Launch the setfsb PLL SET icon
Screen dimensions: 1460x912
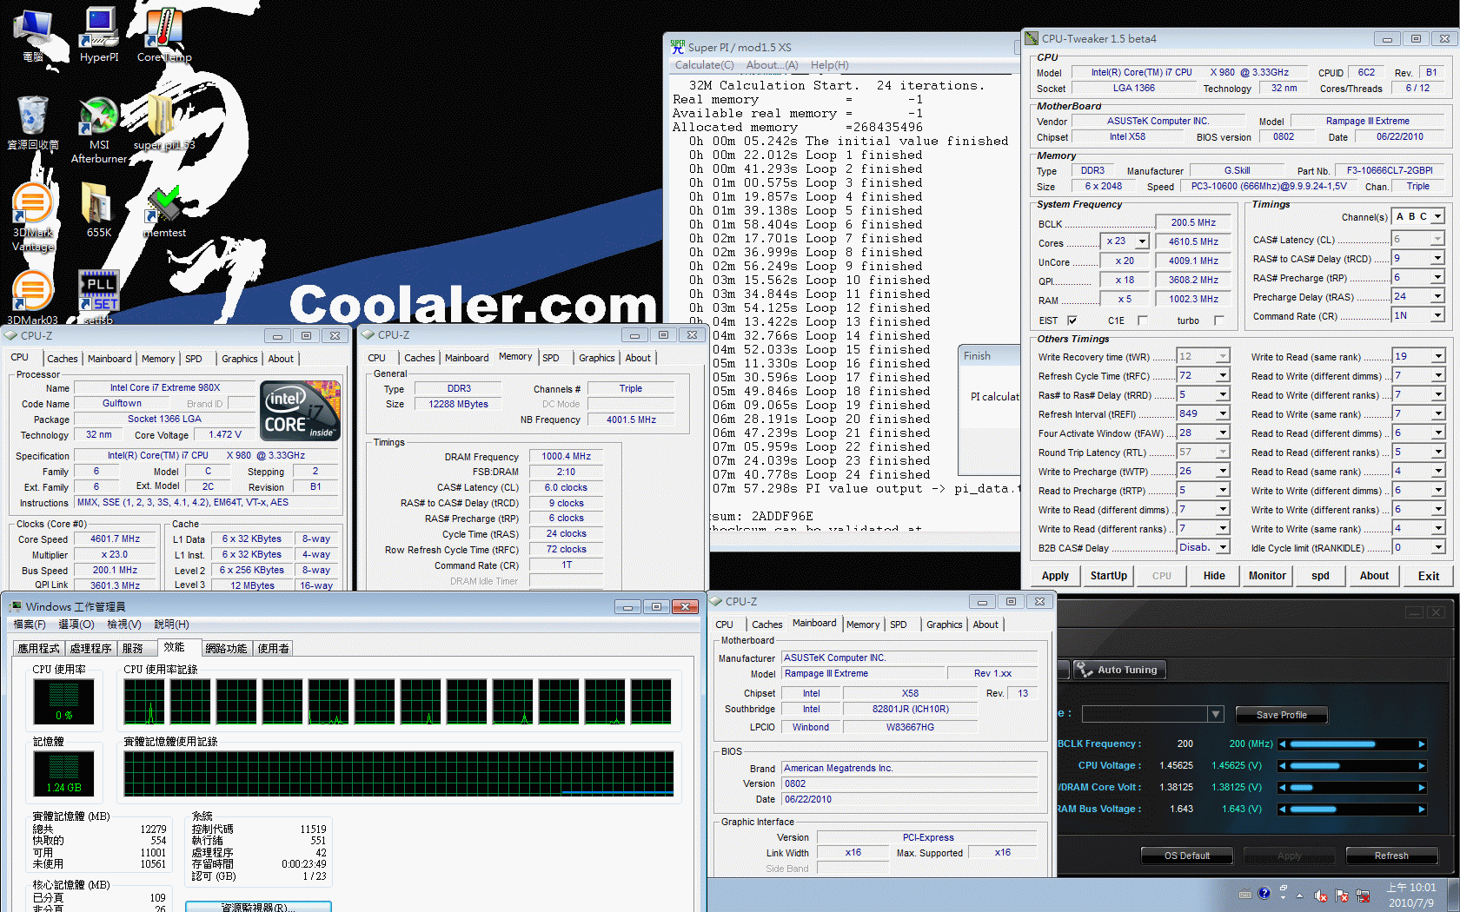(x=99, y=297)
